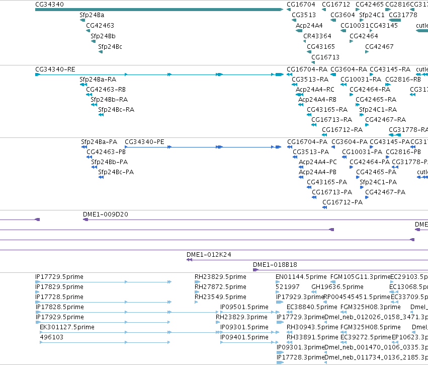
Task: Select the Sfp24C1-PA protein label
Action: 378,182
